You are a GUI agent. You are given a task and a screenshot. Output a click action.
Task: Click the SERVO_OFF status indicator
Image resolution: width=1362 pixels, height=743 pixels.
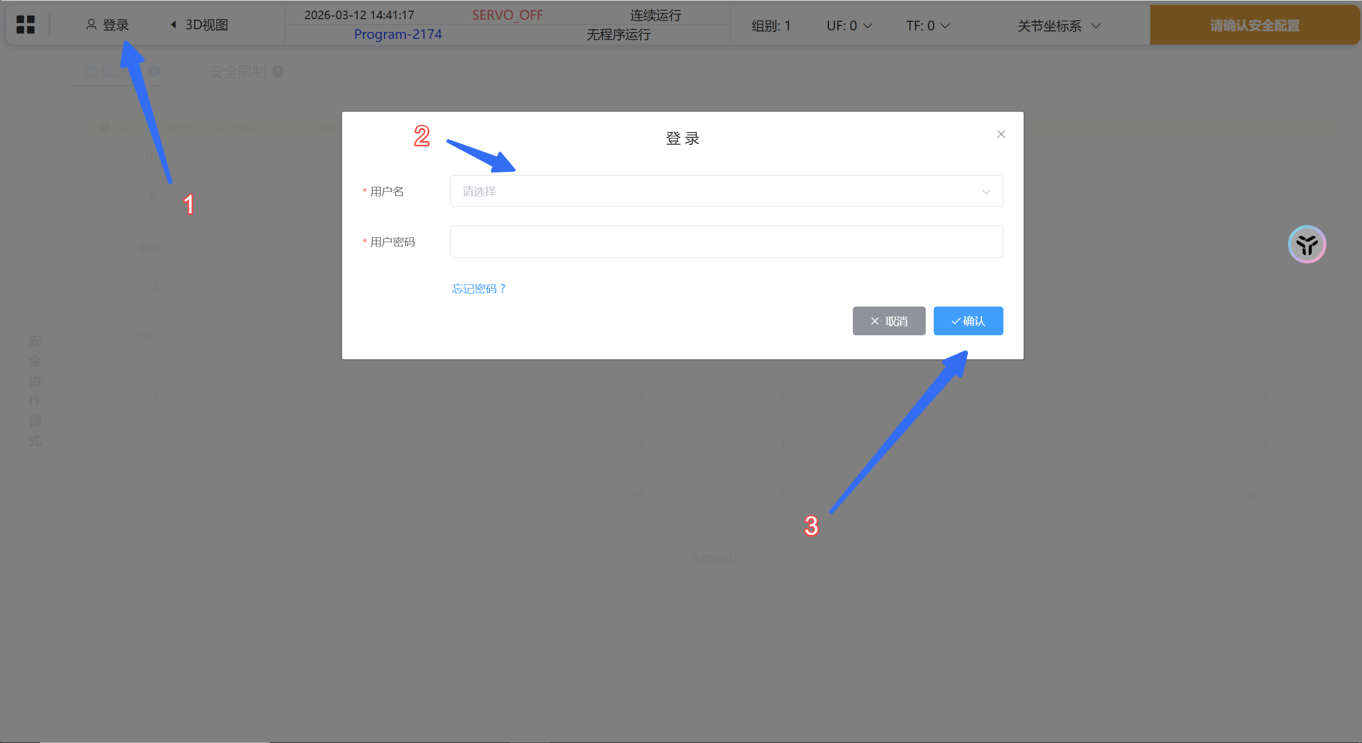[507, 15]
